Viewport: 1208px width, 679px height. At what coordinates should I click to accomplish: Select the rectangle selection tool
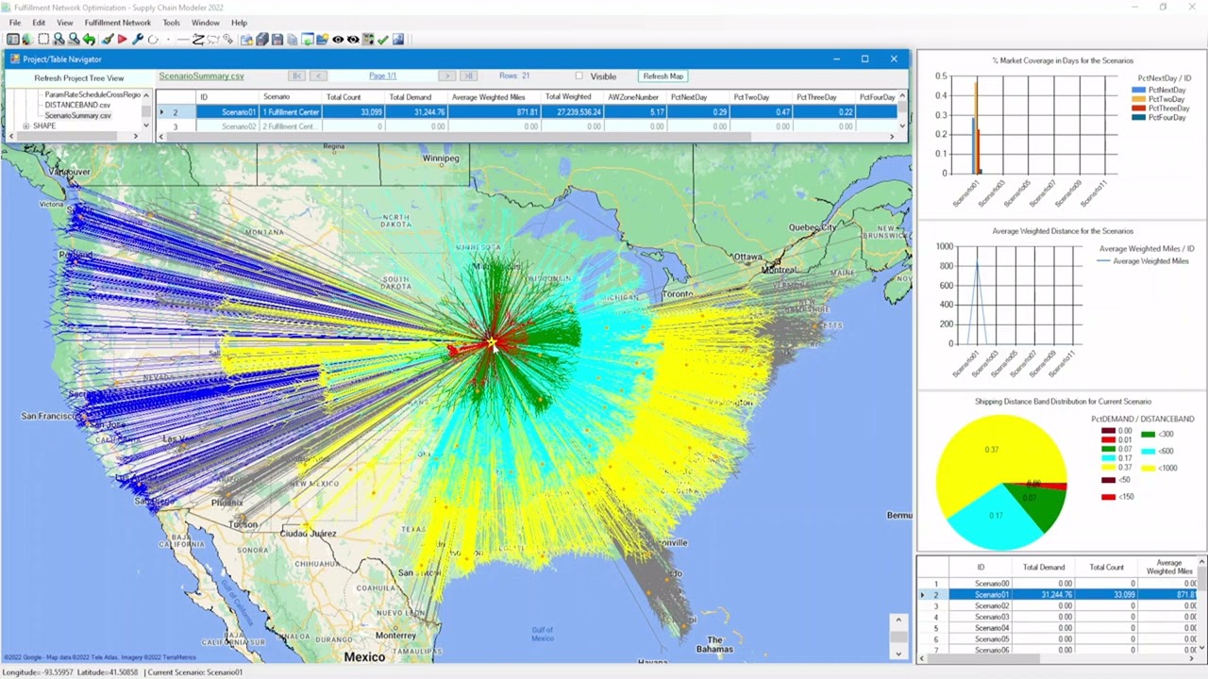coord(43,40)
